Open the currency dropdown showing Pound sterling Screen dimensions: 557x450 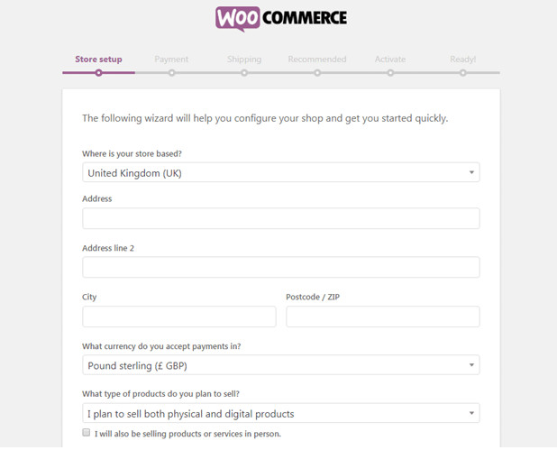point(281,365)
